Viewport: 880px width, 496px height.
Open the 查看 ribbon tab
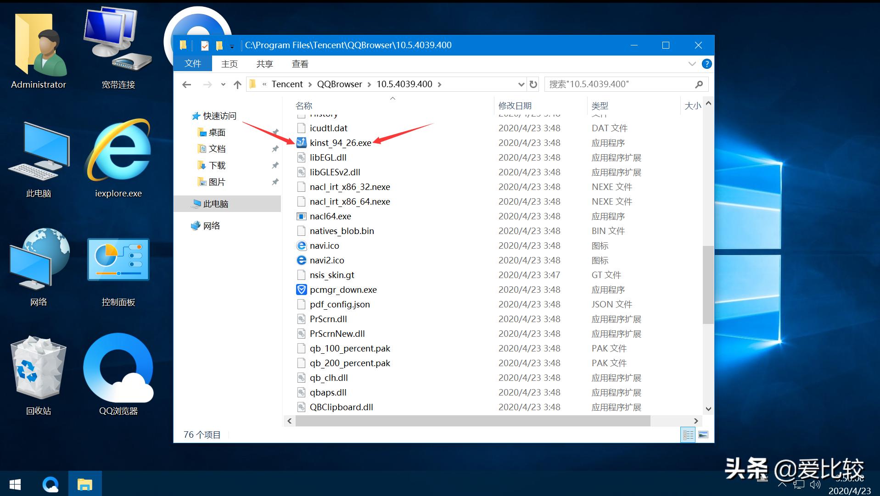tap(300, 64)
